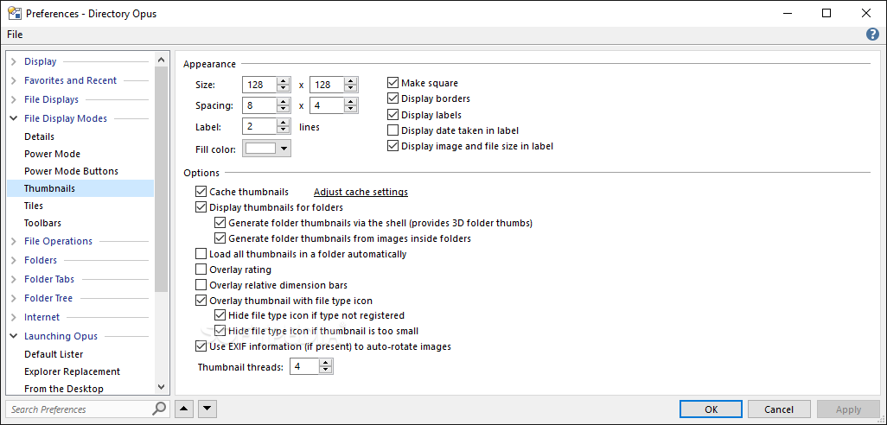The width and height of the screenshot is (887, 425).
Task: Open the Tiles page
Action: click(34, 206)
